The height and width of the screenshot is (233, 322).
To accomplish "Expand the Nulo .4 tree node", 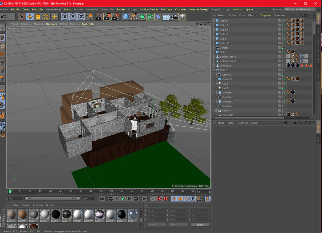I will click(216, 111).
